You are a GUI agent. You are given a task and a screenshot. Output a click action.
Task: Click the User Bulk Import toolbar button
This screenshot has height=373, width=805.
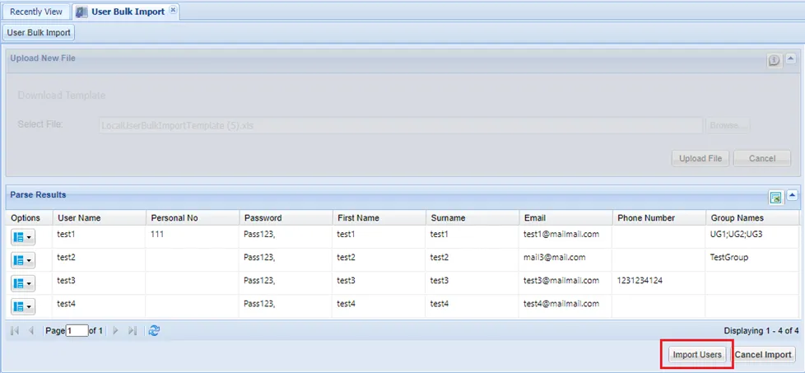39,32
